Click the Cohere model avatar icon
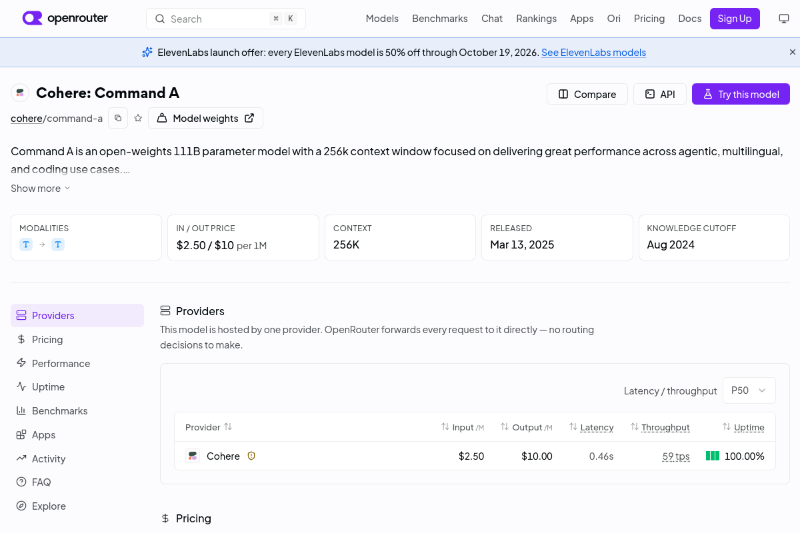The image size is (800, 533). [x=20, y=93]
